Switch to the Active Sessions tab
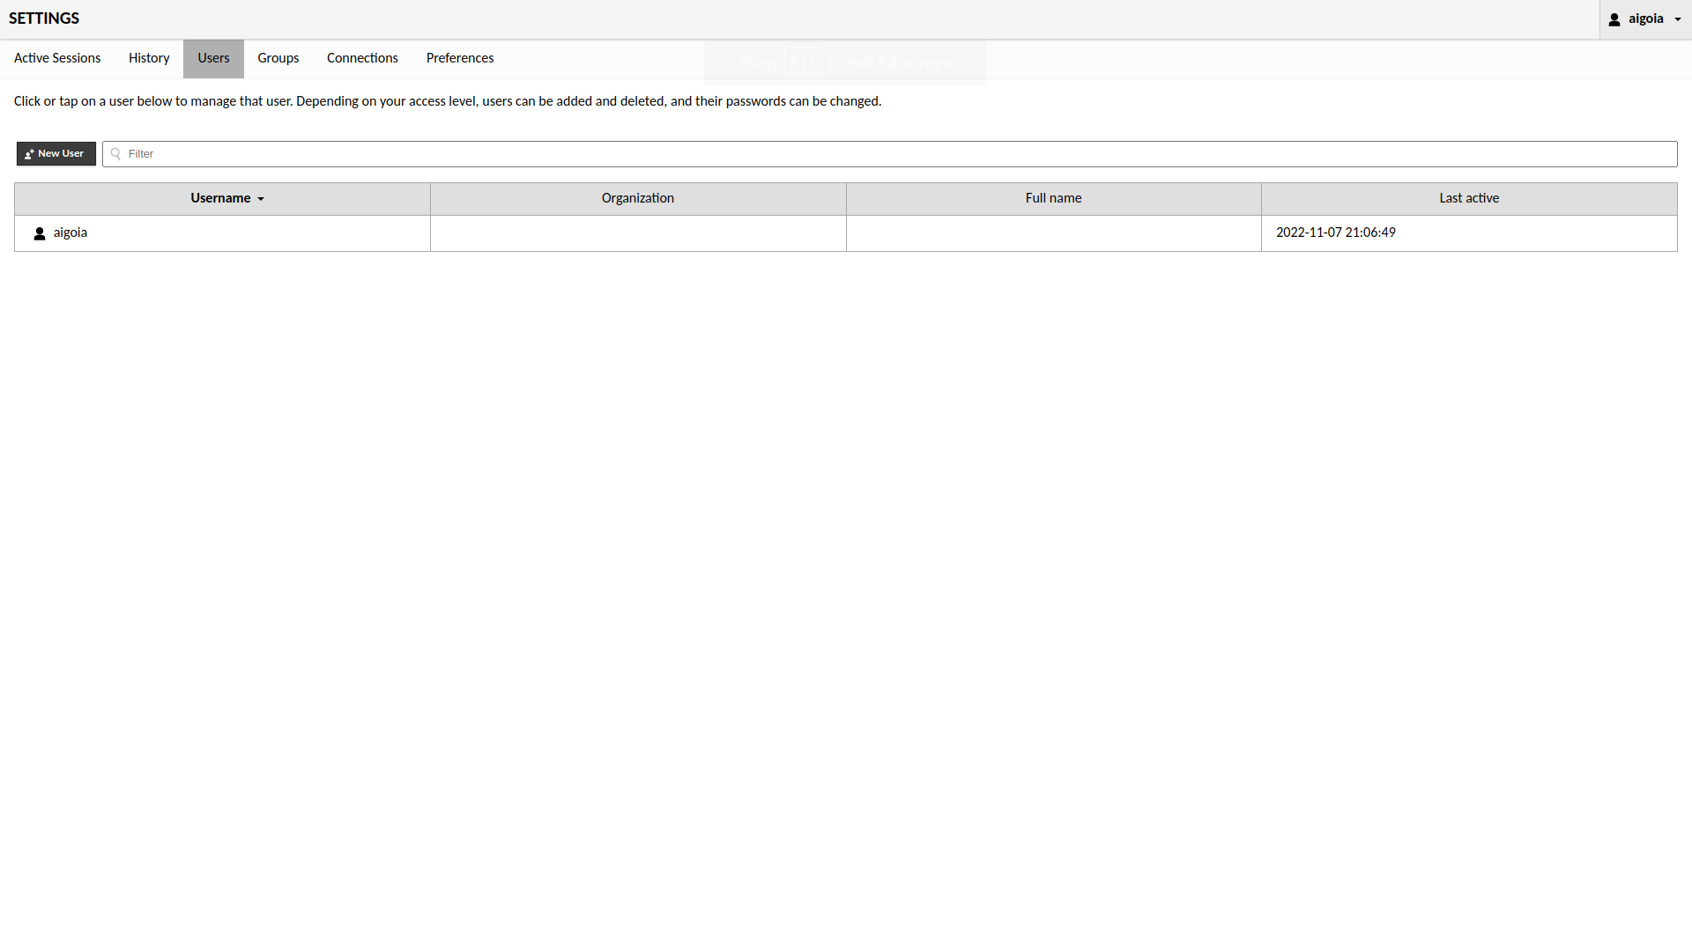Viewport: 1692px width, 951px height. coord(57,58)
